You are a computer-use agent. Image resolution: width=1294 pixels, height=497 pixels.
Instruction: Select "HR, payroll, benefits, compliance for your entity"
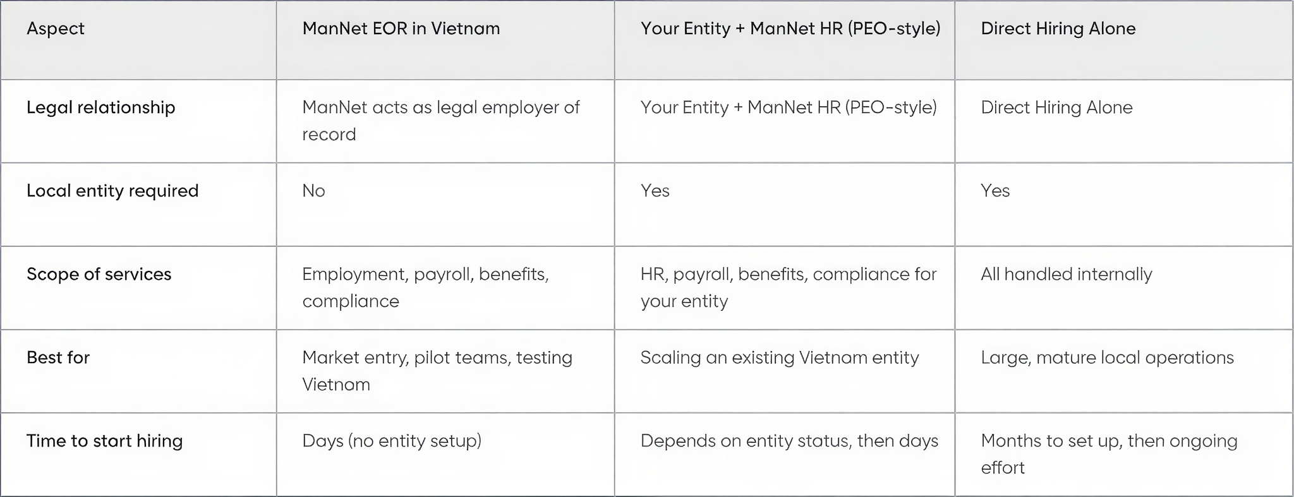coord(788,287)
